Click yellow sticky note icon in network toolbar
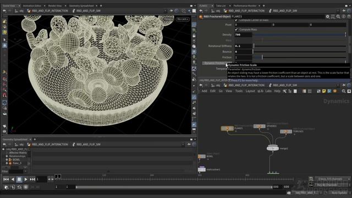Screen dimensions: 352x198 click(324, 91)
